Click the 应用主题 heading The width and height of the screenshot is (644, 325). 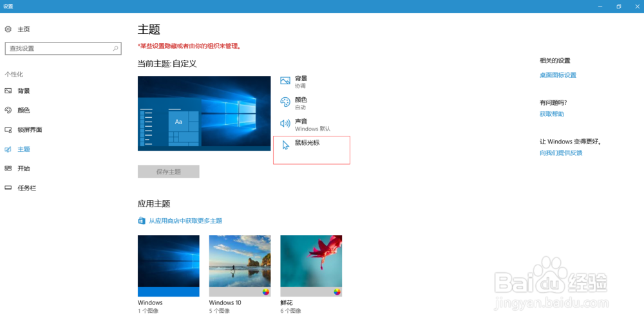point(154,203)
